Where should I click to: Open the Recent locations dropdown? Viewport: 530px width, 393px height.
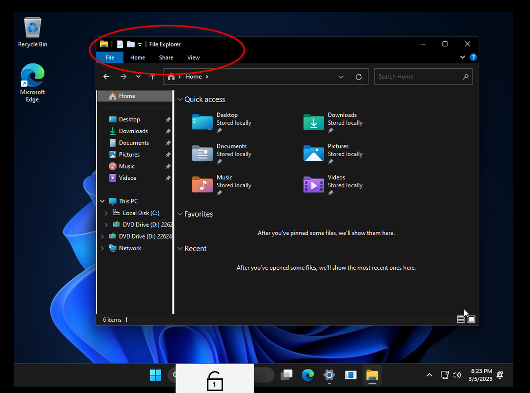point(138,77)
